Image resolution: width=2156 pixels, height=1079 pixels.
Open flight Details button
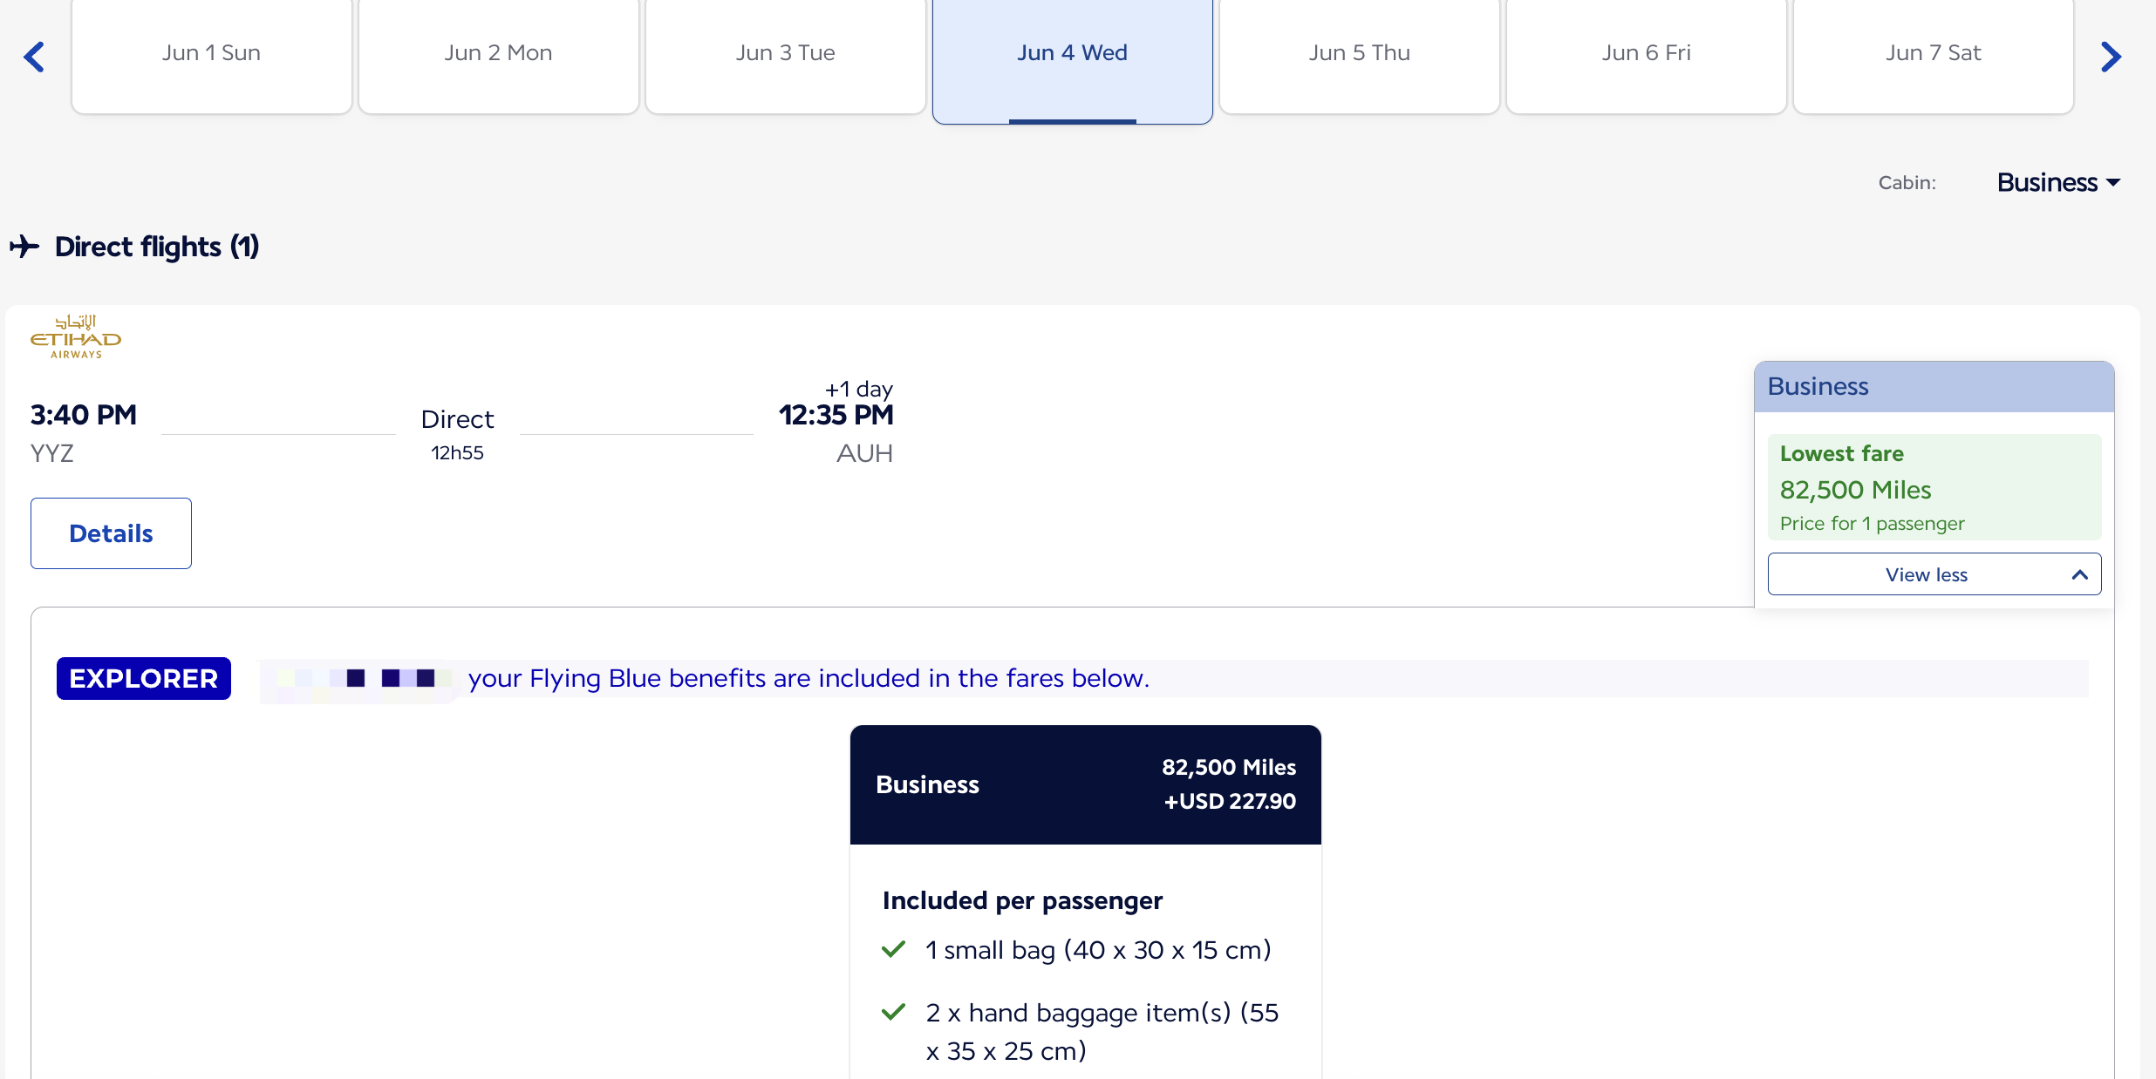point(111,533)
